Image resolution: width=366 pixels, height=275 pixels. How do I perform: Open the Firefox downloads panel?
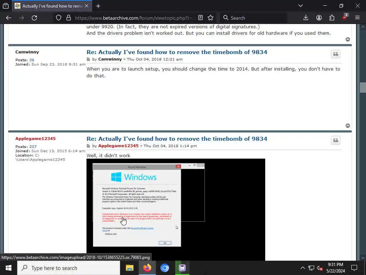pyautogui.click(x=306, y=18)
